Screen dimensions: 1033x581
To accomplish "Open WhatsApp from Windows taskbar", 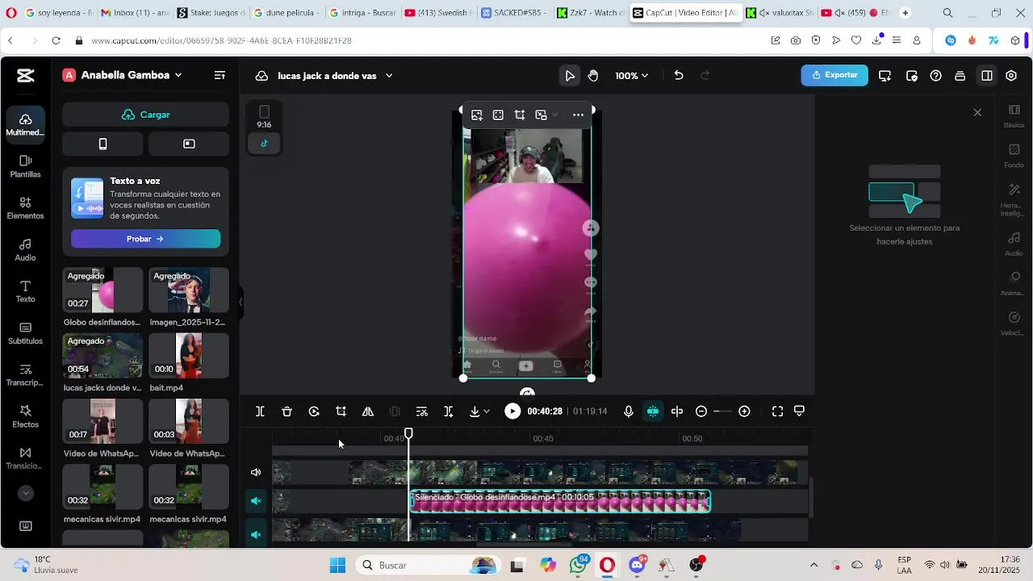I will pyautogui.click(x=578, y=565).
